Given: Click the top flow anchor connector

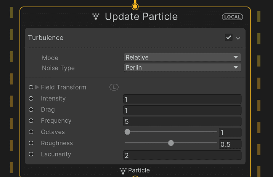Looking at the screenshot, I should click(x=135, y=6).
